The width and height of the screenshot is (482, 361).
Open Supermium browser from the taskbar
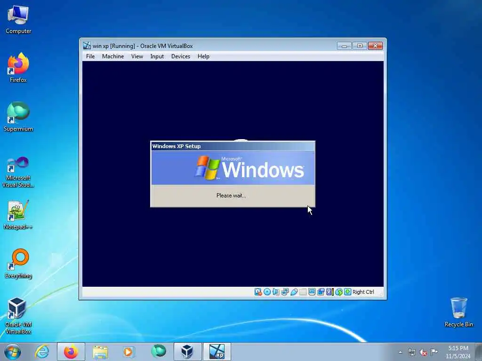pos(158,352)
